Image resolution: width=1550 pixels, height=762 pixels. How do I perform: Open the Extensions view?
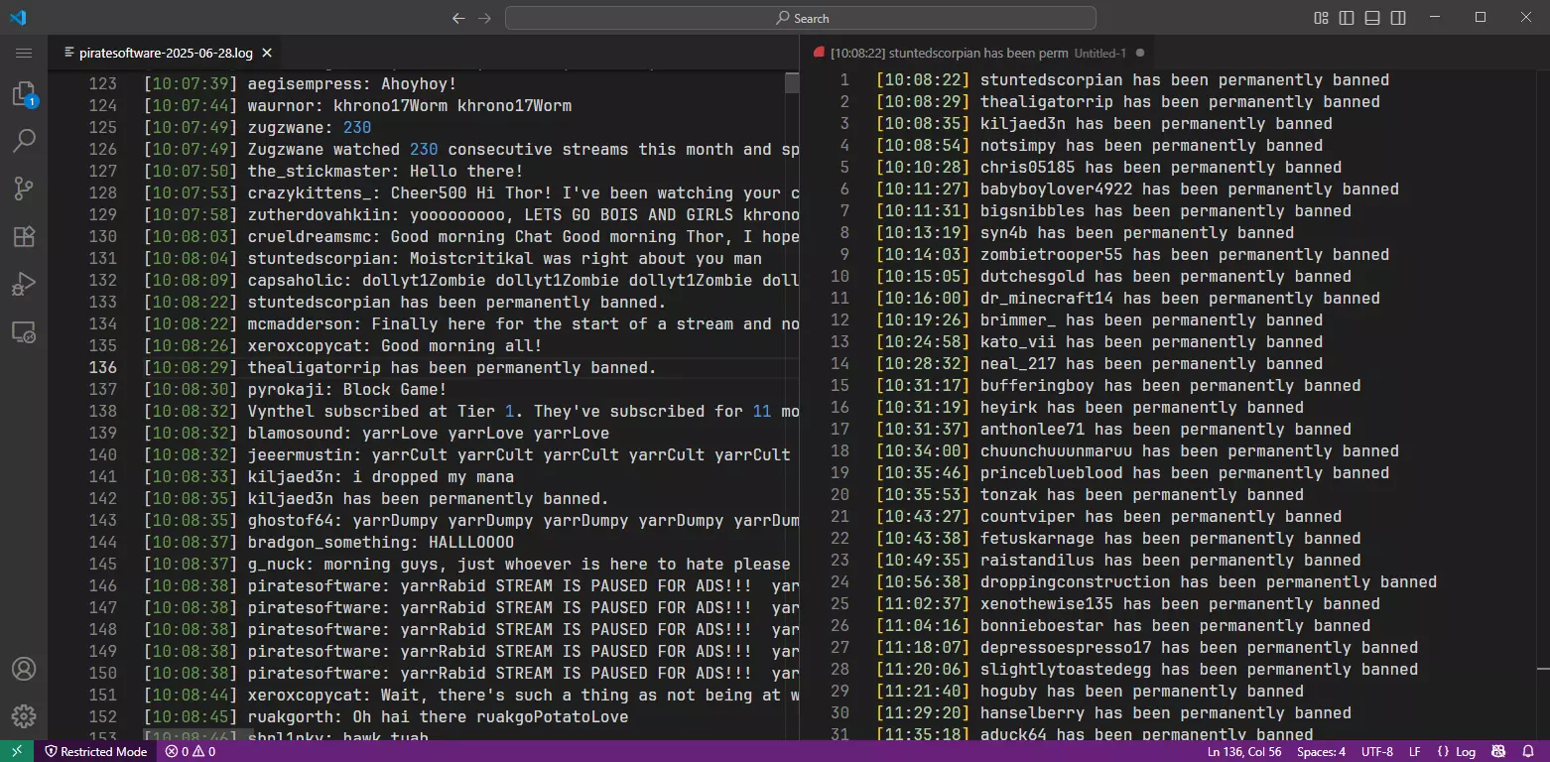pyautogui.click(x=24, y=236)
